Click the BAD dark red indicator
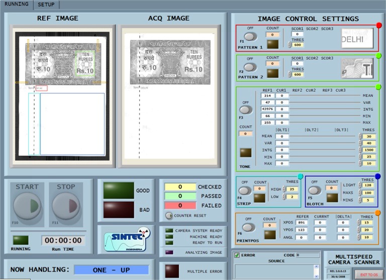386x280 pixels. click(x=119, y=210)
